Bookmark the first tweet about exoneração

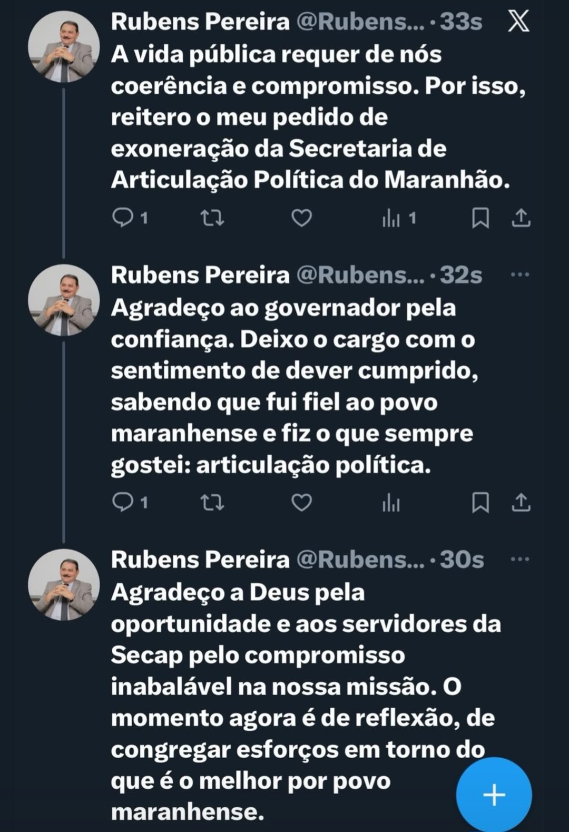pyautogui.click(x=480, y=218)
